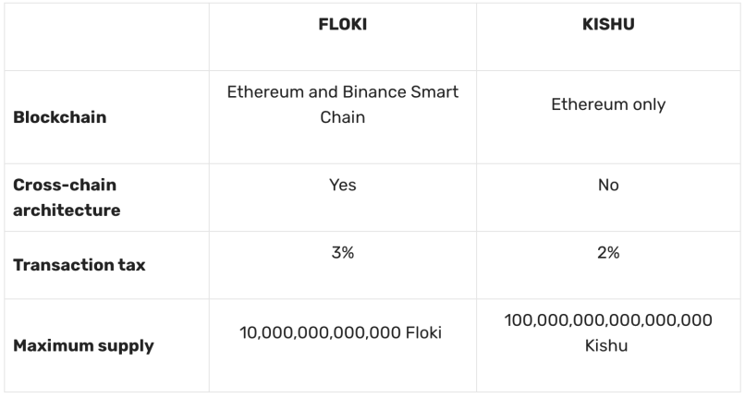The height and width of the screenshot is (397, 745).
Task: Select the 2% transaction tax value
Action: click(608, 252)
